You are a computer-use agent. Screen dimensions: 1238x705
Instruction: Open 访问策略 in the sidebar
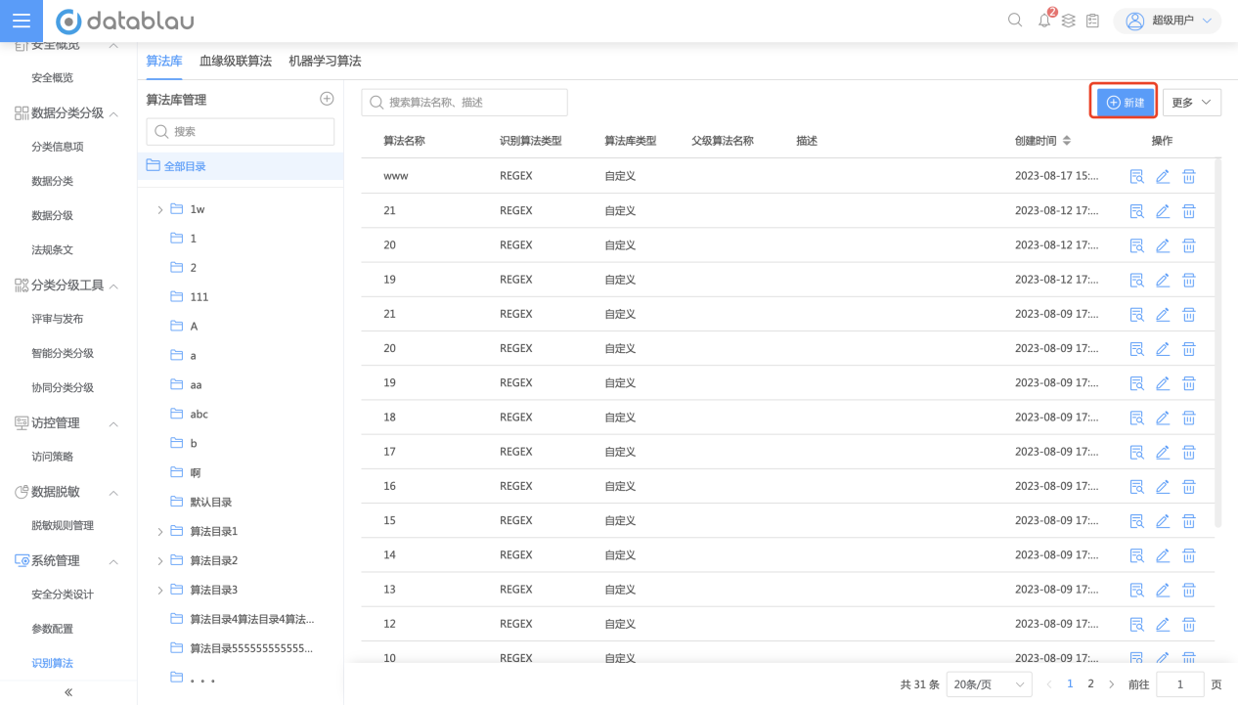pos(53,457)
